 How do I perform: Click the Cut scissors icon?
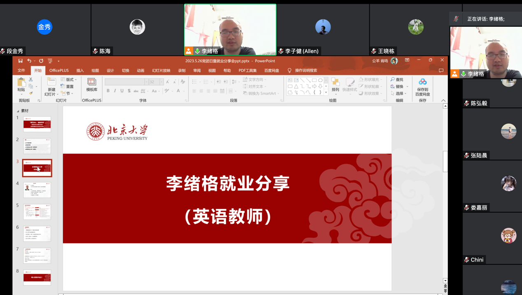coord(31,79)
